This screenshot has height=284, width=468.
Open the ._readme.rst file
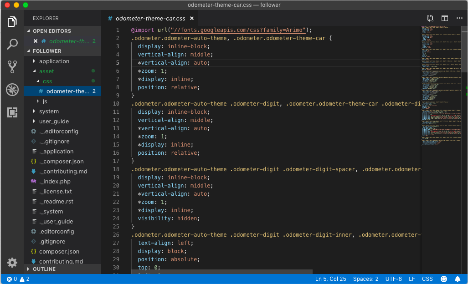click(x=62, y=202)
